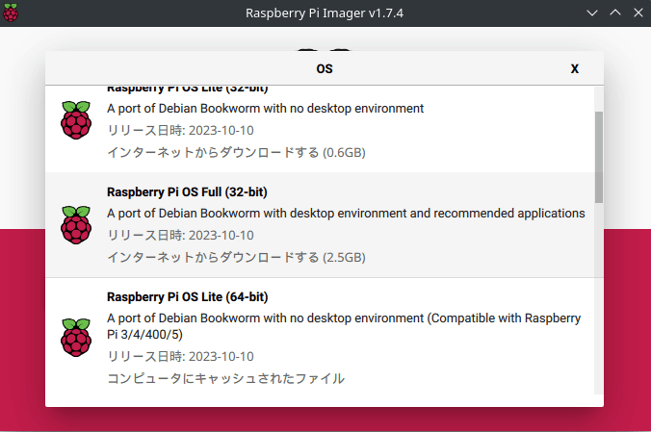Click the raspberry icon for Lite (64-bit)

[76, 338]
